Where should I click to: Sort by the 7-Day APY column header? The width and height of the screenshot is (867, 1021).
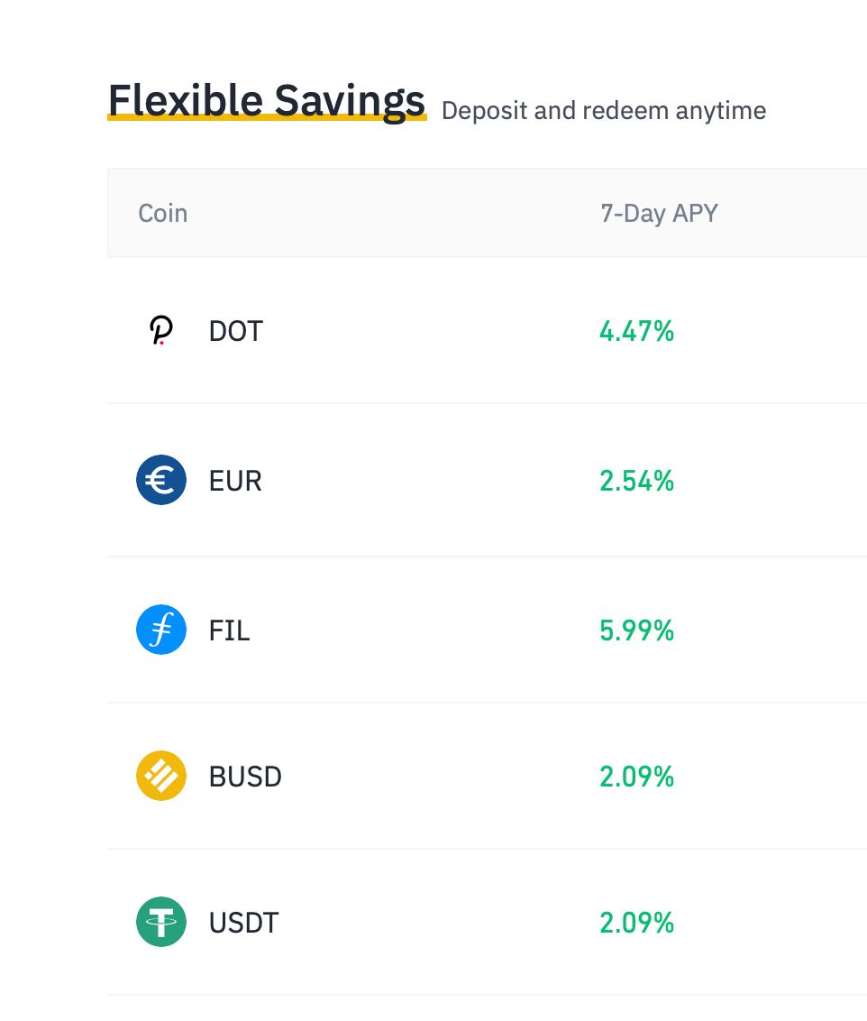pyautogui.click(x=659, y=214)
